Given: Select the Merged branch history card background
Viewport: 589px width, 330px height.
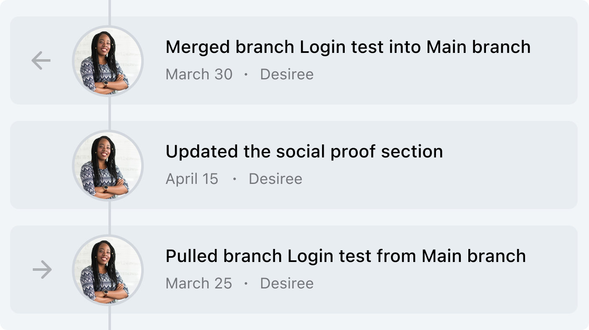Looking at the screenshot, I should click(294, 60).
